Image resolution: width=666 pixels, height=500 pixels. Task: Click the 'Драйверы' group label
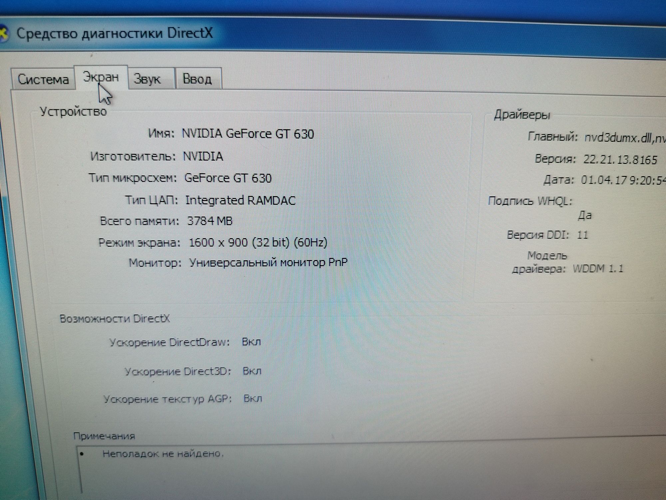point(522,115)
